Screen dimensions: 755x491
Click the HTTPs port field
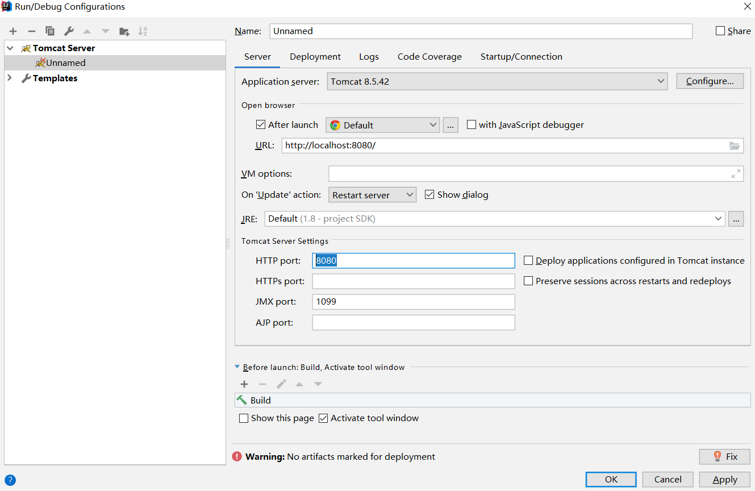click(414, 281)
